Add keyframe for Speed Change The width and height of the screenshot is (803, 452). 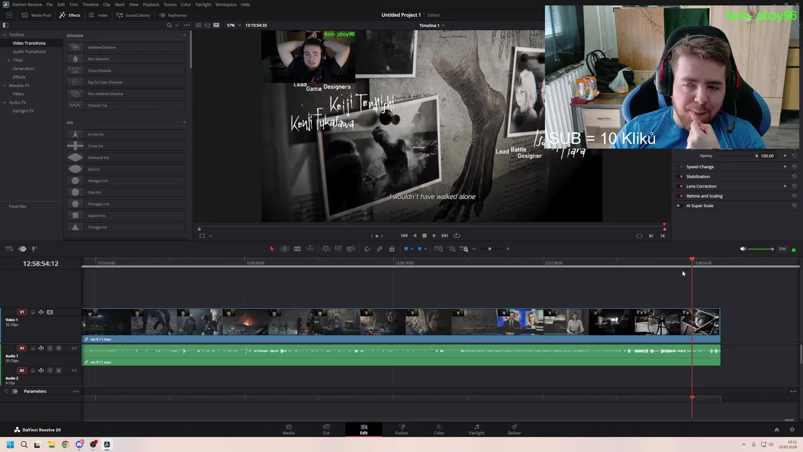(785, 167)
